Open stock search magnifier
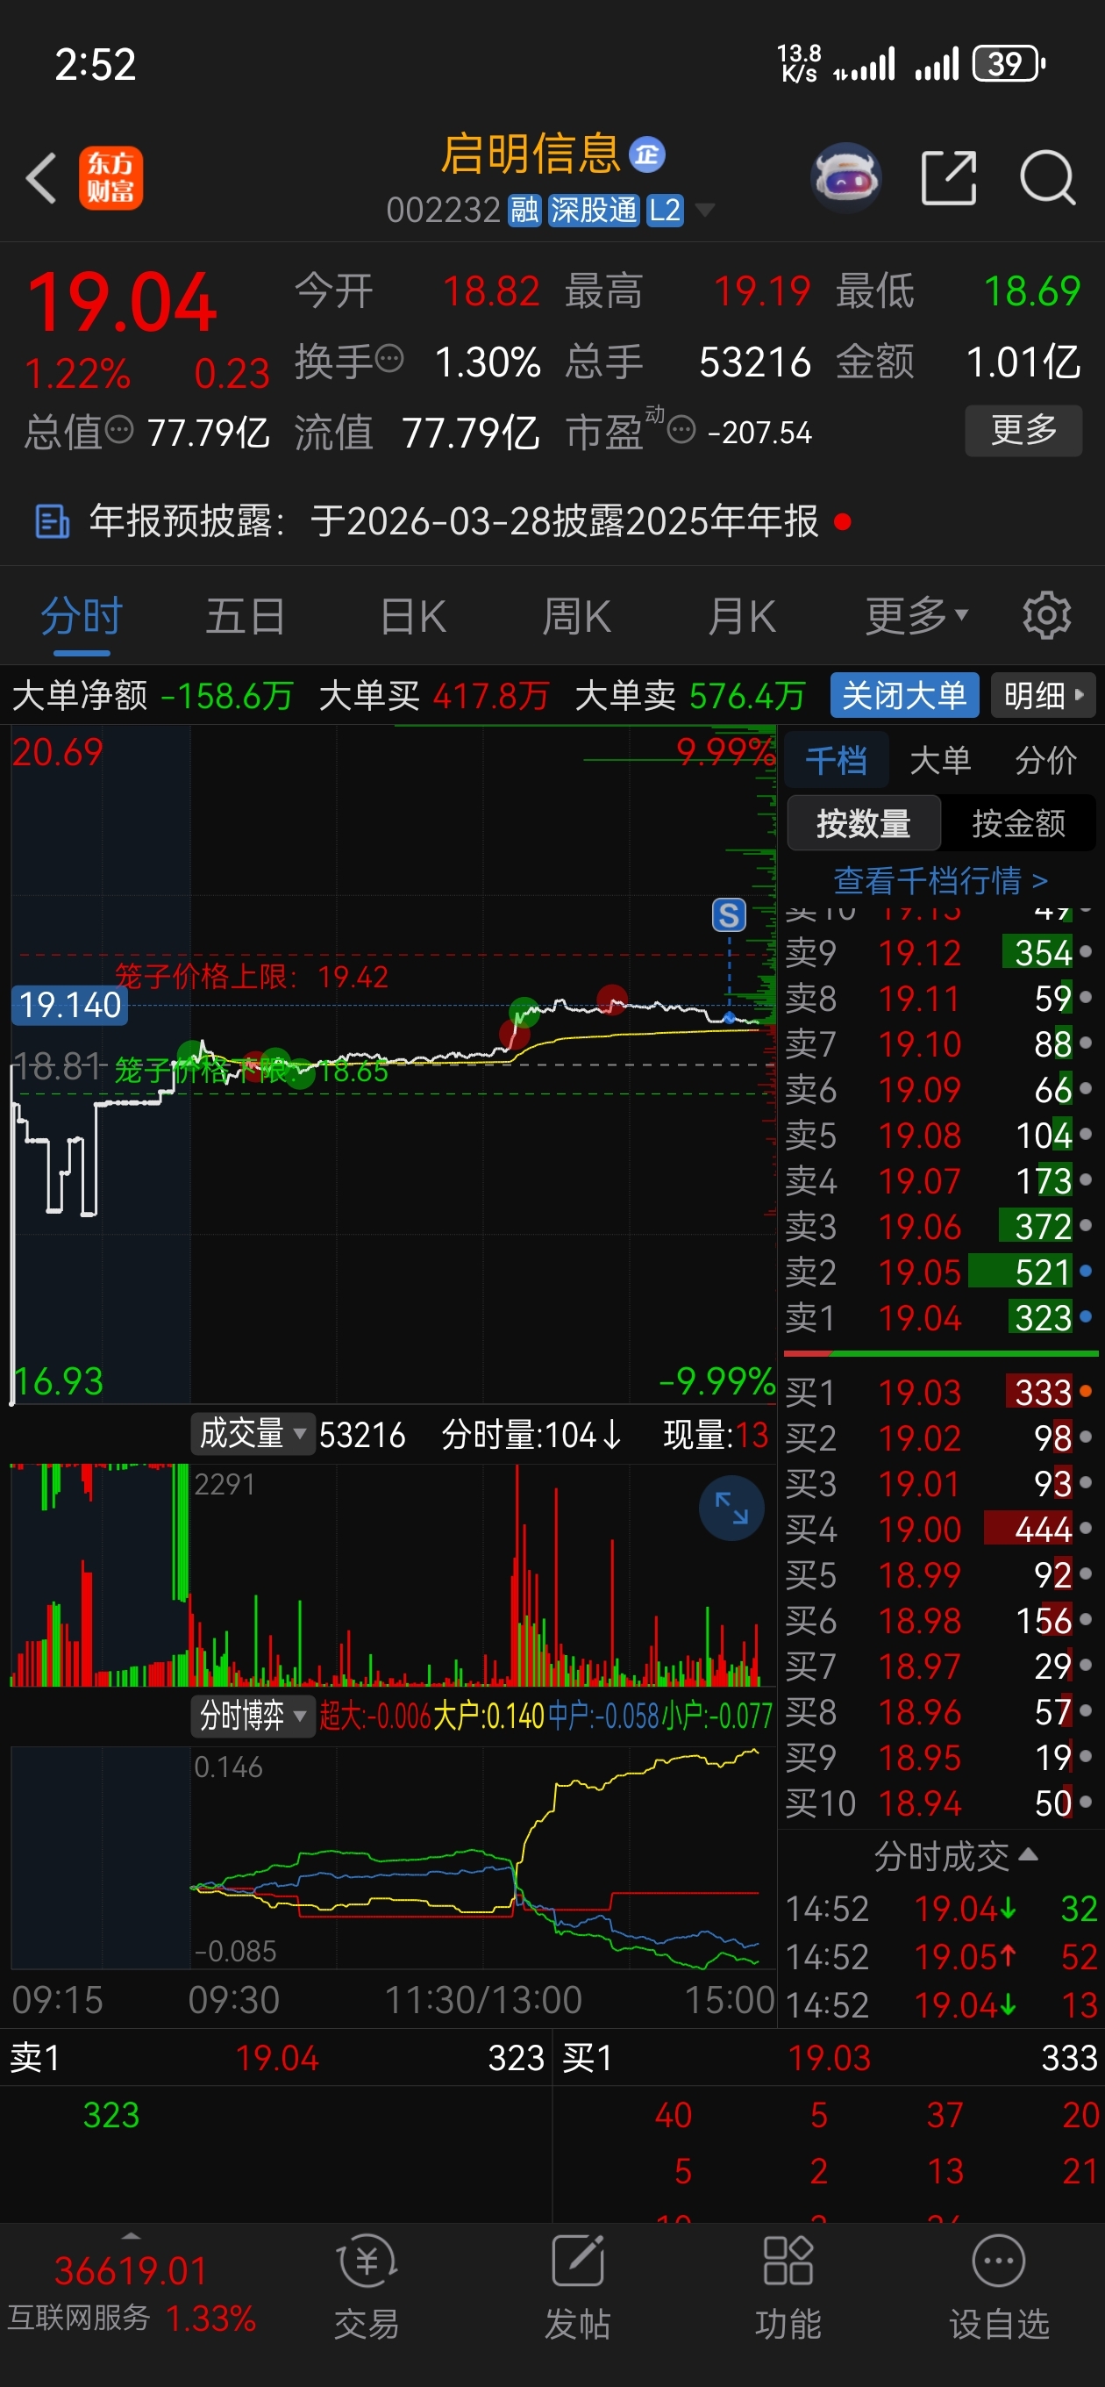 [1048, 177]
